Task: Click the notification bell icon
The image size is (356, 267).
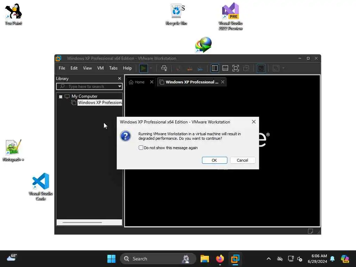Action: [x=332, y=259]
